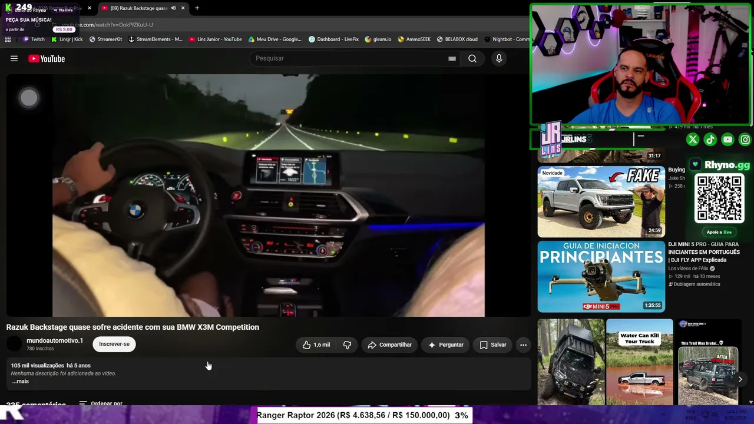Open the Water Can Kill Your Truck short

[x=639, y=362]
